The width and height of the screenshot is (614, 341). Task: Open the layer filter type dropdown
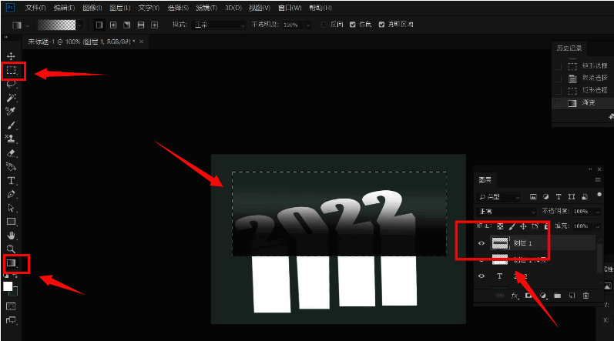point(499,197)
